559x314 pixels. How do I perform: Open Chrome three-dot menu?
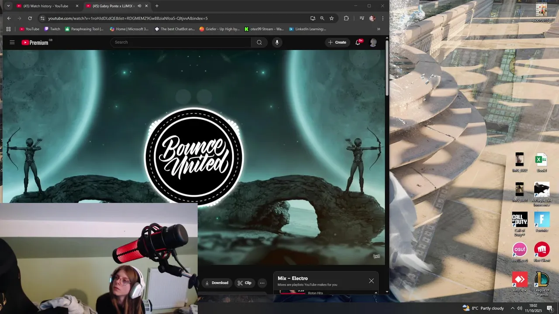point(383,18)
